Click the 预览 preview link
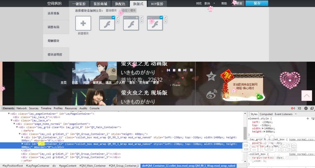315x168 pixels. click(x=199, y=3)
